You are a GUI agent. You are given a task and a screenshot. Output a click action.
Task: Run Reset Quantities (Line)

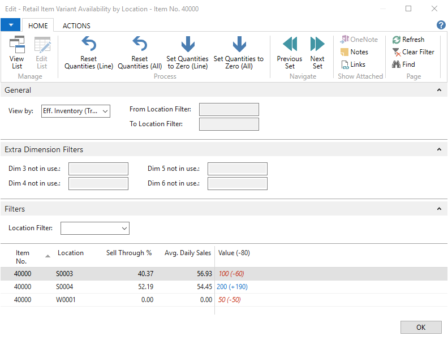(89, 53)
